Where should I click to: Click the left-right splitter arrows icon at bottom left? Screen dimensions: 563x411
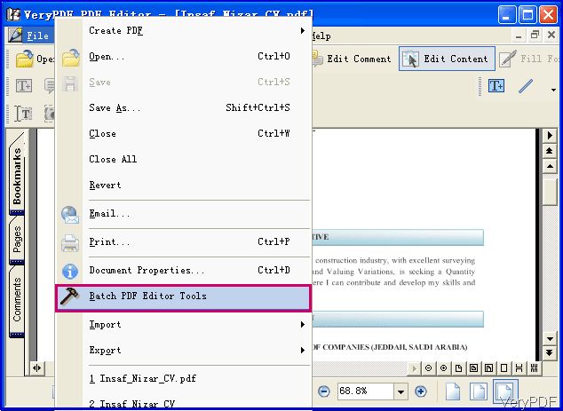tap(36, 368)
